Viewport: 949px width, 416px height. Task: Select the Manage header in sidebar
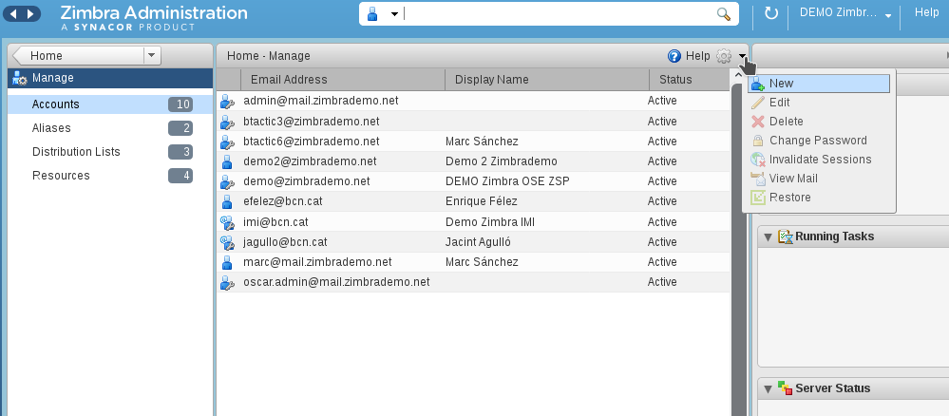pyautogui.click(x=110, y=78)
